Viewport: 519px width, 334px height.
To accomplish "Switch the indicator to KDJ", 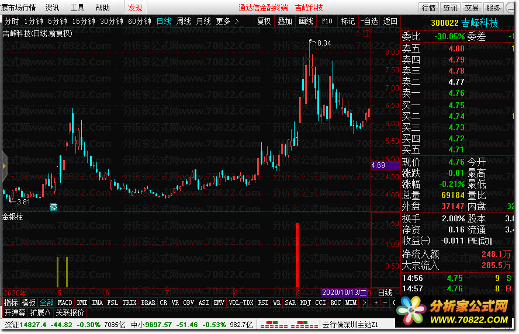I will pos(306,302).
